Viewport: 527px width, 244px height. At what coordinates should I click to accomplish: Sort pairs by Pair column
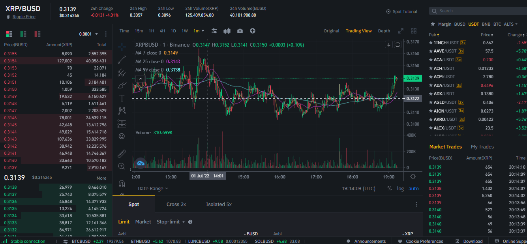coord(434,35)
